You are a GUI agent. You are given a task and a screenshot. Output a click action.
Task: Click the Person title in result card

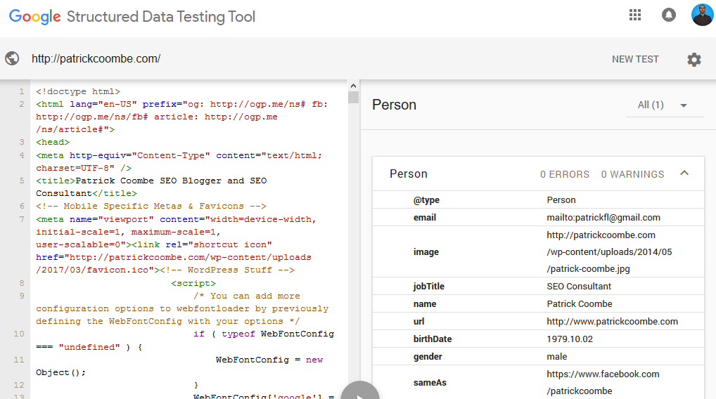click(x=408, y=174)
